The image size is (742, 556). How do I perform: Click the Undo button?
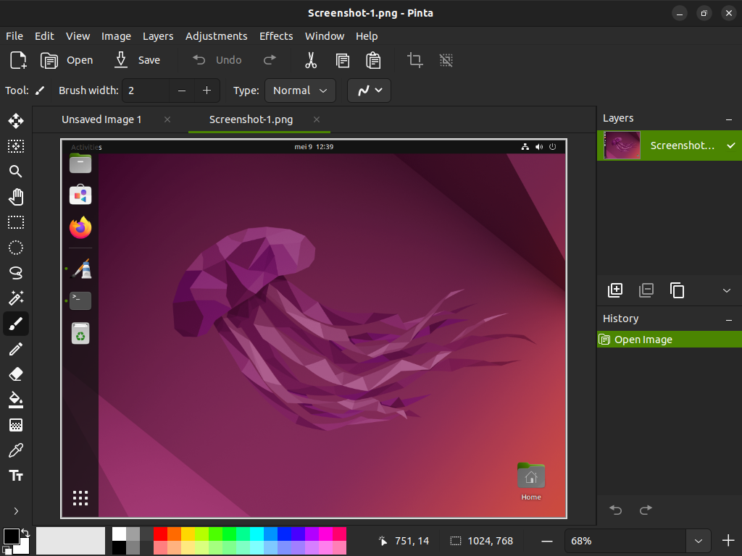pos(217,60)
